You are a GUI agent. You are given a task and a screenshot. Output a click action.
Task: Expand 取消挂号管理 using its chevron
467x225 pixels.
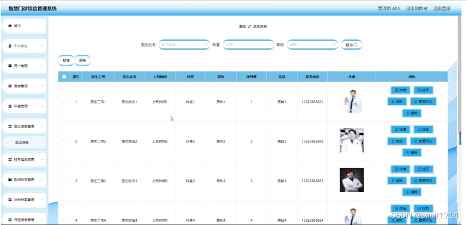(42, 180)
